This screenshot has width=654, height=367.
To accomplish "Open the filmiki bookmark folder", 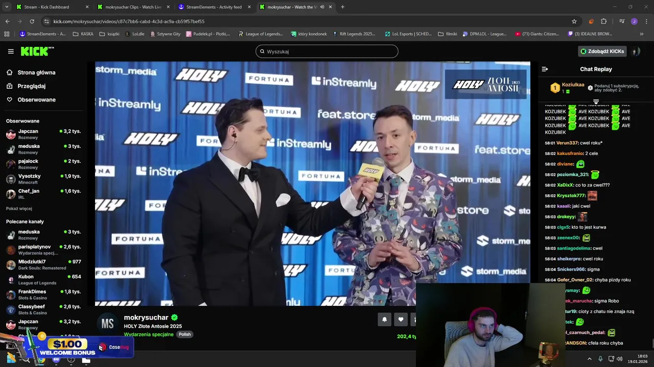I will click(x=448, y=34).
